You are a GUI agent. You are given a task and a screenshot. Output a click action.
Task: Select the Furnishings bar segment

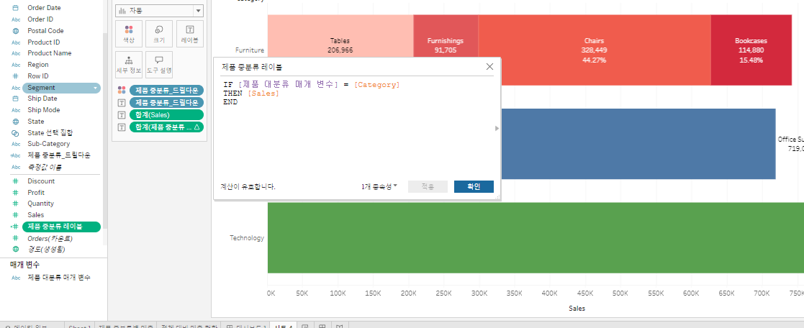pos(446,36)
